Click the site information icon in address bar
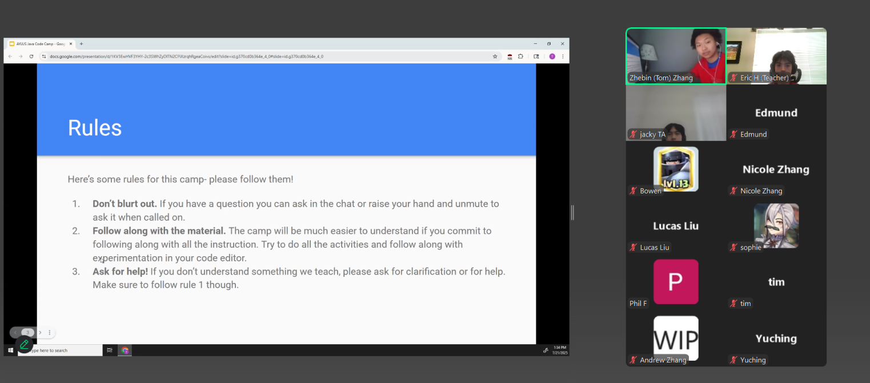The width and height of the screenshot is (870, 383). click(44, 57)
